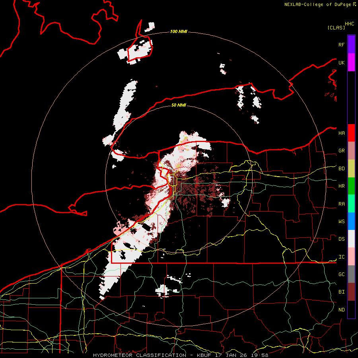The width and height of the screenshot is (358, 358).
Task: Click the WS legend label
Action: [341, 222]
